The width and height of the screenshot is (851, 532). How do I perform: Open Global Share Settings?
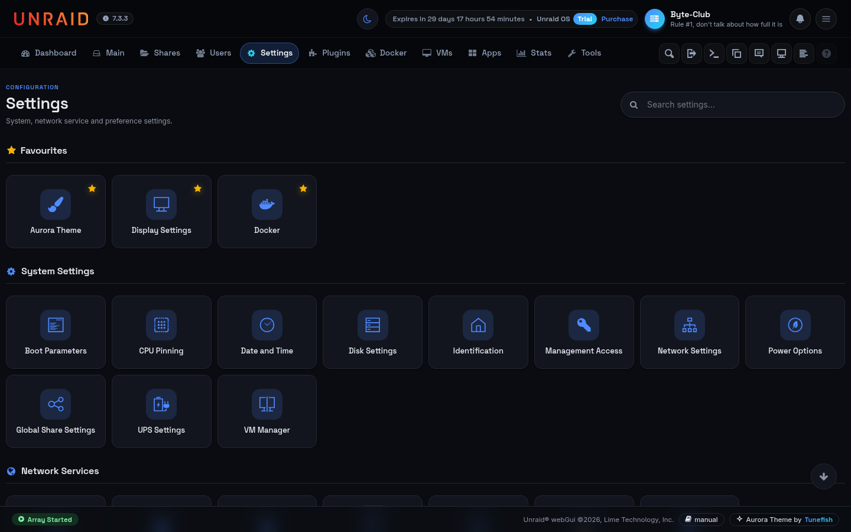pyautogui.click(x=56, y=411)
